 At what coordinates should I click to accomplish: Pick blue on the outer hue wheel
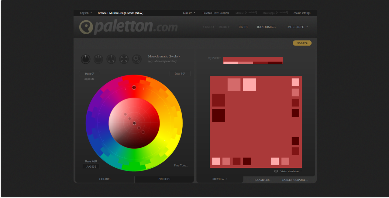(x=96, y=144)
